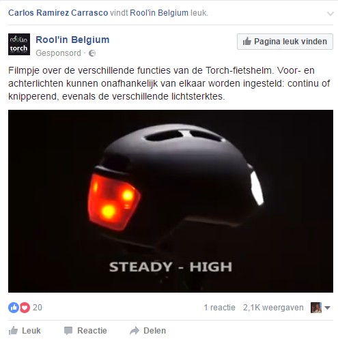Open post options chevron at top right

click(x=330, y=14)
